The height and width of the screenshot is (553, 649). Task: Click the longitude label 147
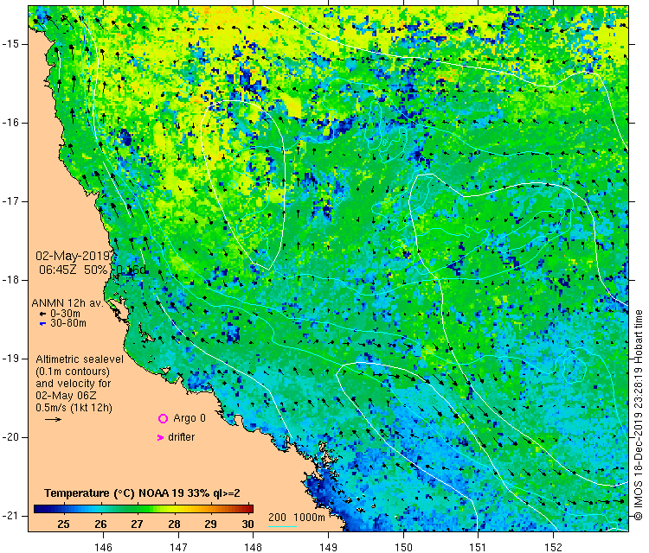(178, 547)
